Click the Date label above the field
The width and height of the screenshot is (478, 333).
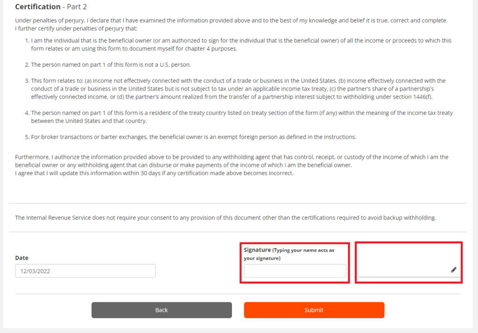coord(21,258)
